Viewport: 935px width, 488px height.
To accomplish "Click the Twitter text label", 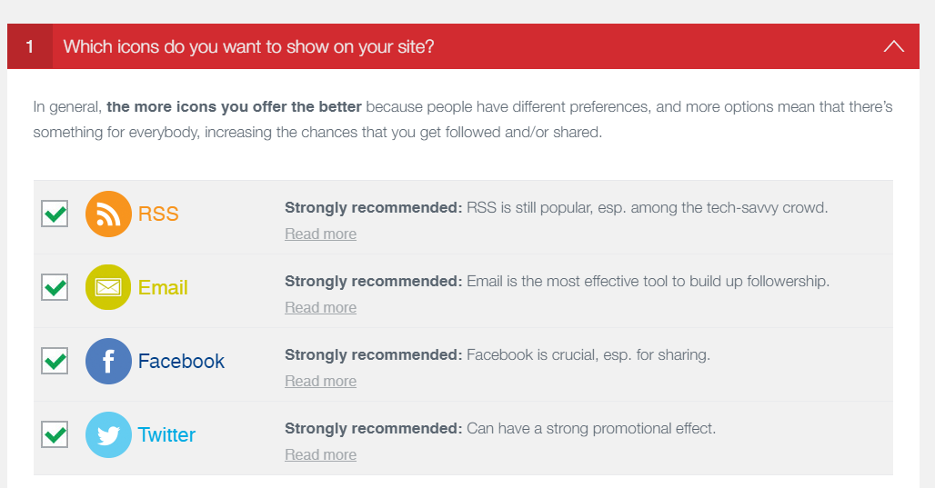I will pos(166,435).
